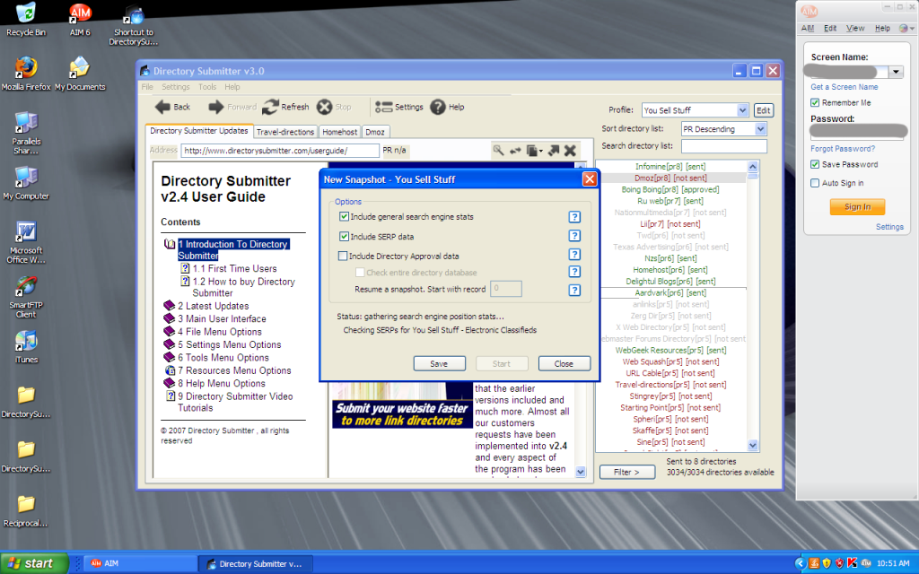
Task: Enable Auto Sign in for AIM
Action: pos(815,183)
